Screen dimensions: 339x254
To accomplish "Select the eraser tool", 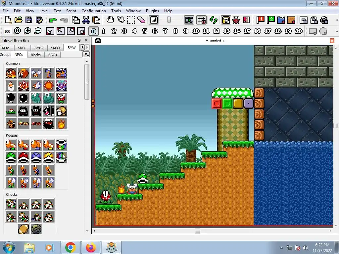I will click(141, 20).
